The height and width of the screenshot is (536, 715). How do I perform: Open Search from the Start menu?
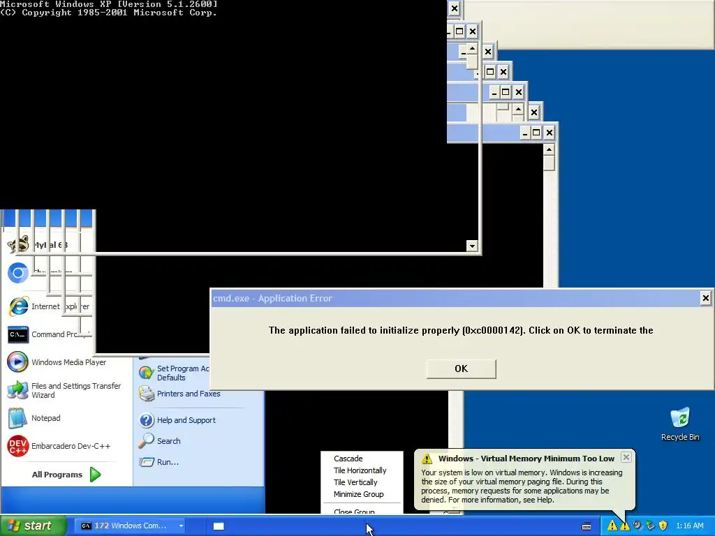tap(160, 441)
